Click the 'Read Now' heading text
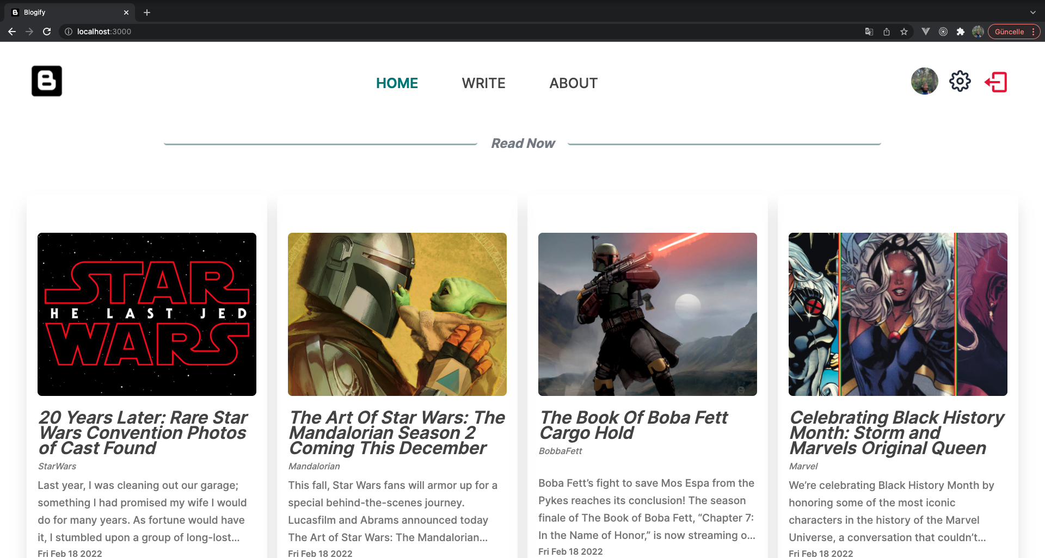The width and height of the screenshot is (1045, 558). tap(523, 143)
